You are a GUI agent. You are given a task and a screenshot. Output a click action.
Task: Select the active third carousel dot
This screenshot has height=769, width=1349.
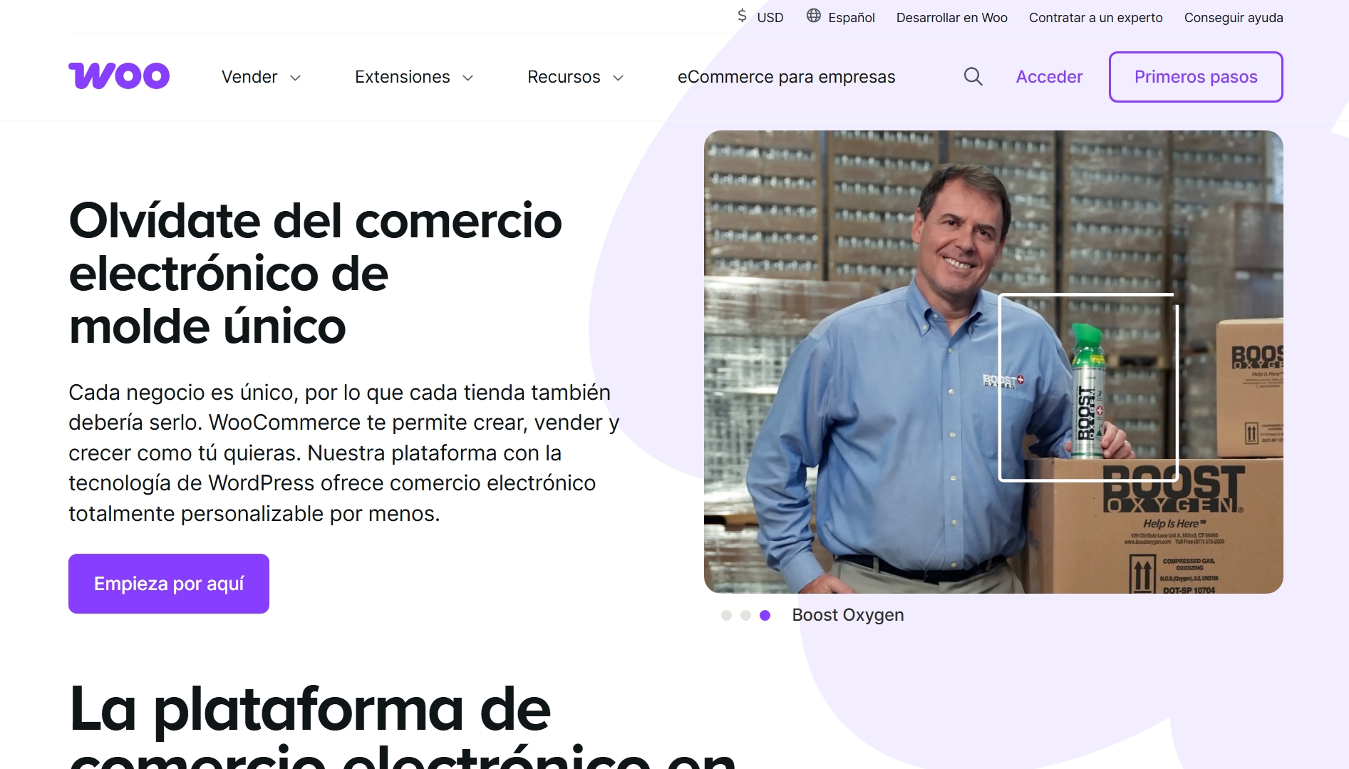[x=765, y=615]
